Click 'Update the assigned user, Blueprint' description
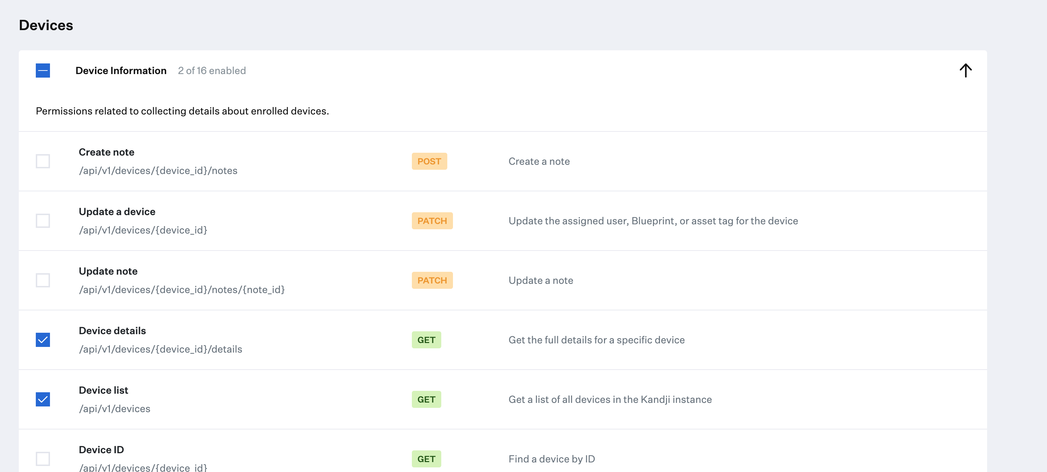The height and width of the screenshot is (472, 1047). click(x=653, y=221)
